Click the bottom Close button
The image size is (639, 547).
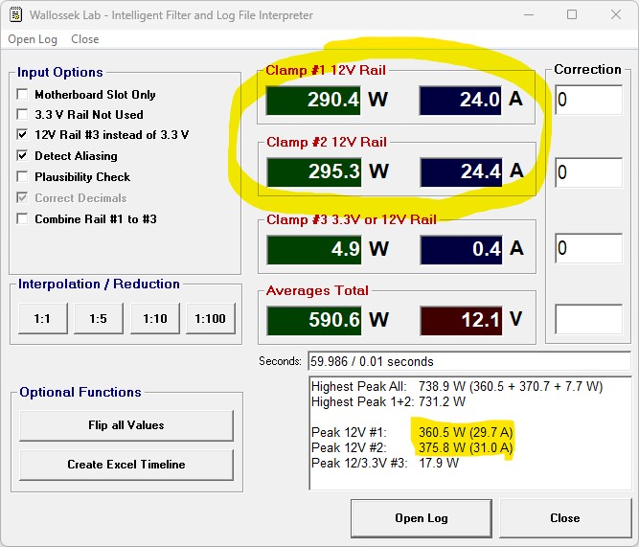[x=565, y=518]
